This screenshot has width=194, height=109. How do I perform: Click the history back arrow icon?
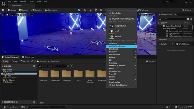(32, 61)
